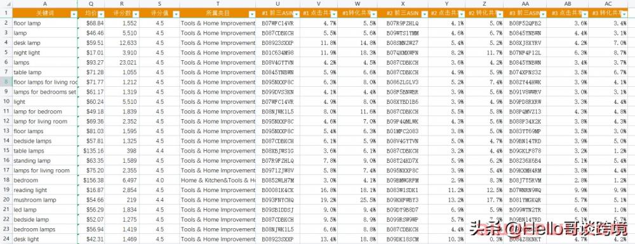Select column AA header
Viewport: 635px width, 244px height.
pos(525,4)
